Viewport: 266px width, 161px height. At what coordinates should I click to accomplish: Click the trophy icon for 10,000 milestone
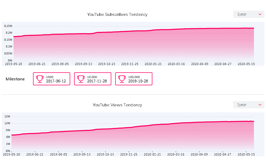coord(81,79)
